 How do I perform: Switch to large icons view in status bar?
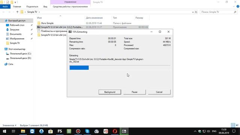[x=237, y=125]
